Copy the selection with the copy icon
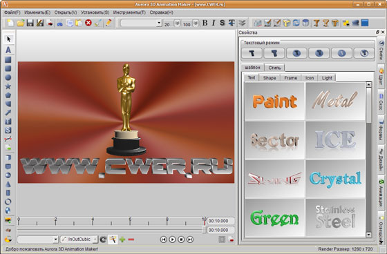This screenshot has width=387, height=254. click(69, 23)
